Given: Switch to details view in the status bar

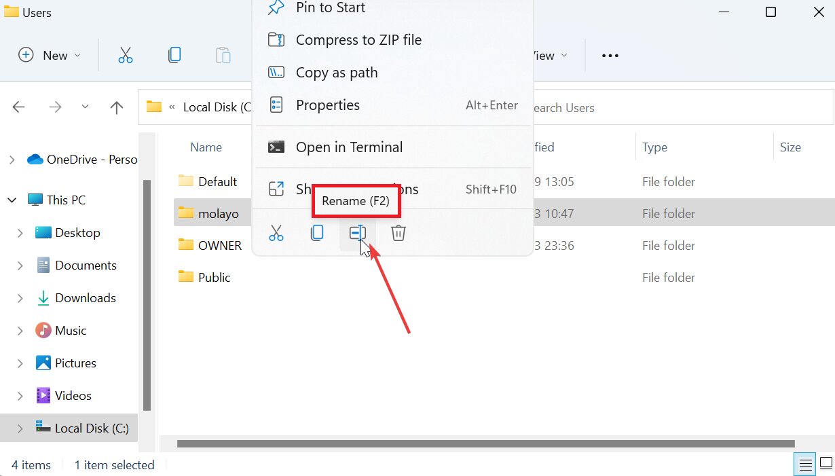Looking at the screenshot, I should click(805, 464).
